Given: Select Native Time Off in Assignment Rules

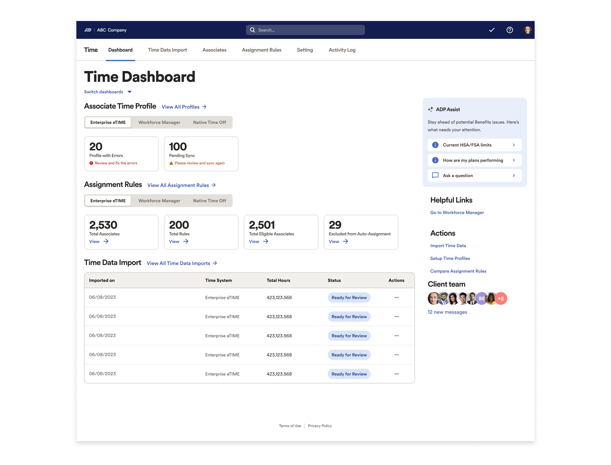Looking at the screenshot, I should tap(209, 200).
